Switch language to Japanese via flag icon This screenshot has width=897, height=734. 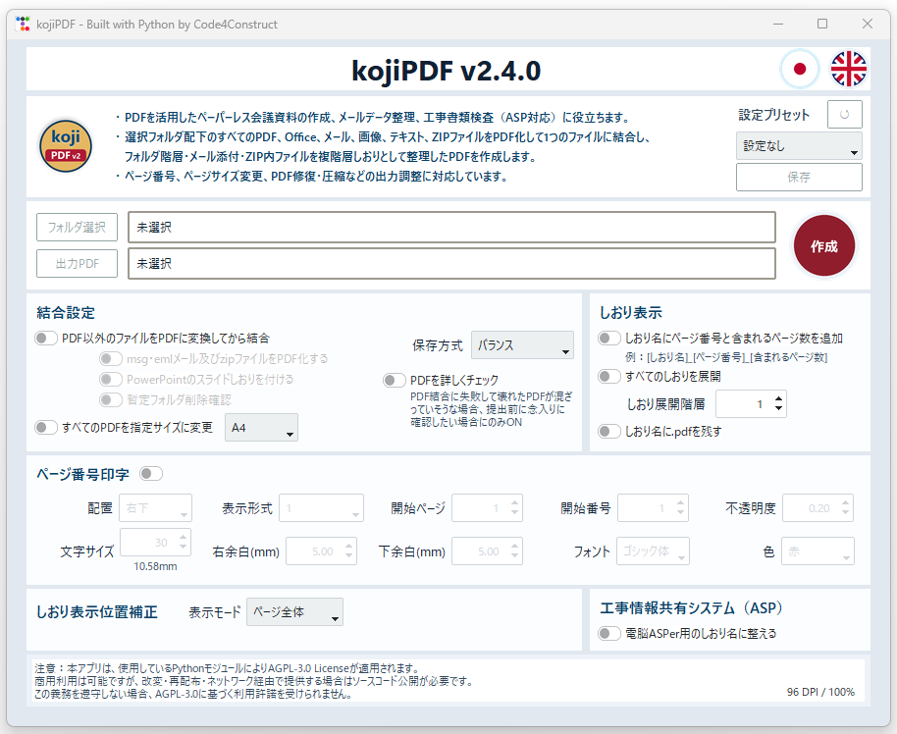coord(800,70)
